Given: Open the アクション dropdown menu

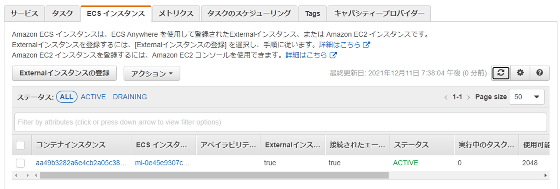Looking at the screenshot, I should [152, 74].
